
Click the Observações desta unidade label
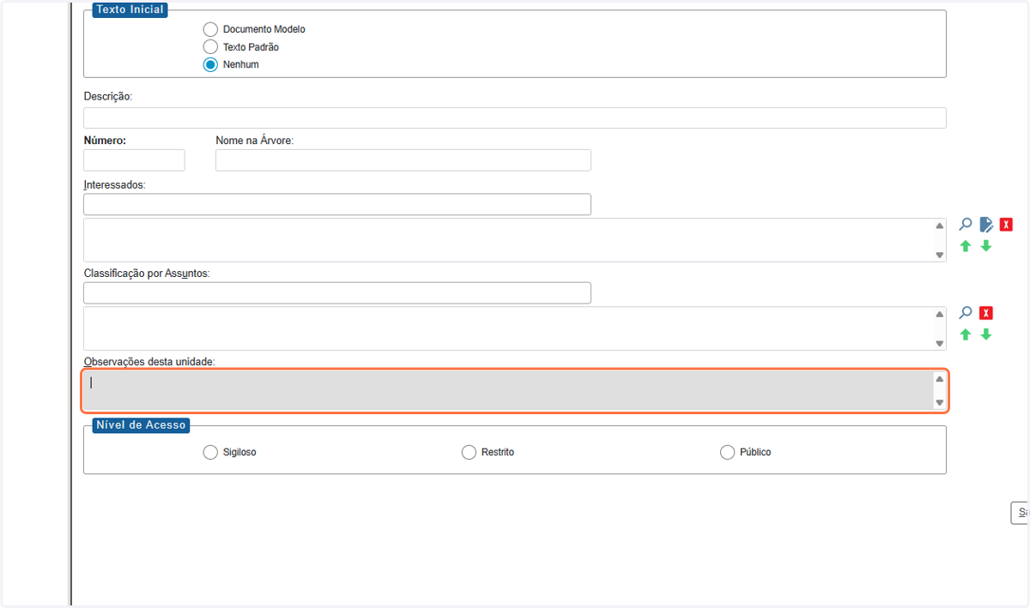[149, 362]
